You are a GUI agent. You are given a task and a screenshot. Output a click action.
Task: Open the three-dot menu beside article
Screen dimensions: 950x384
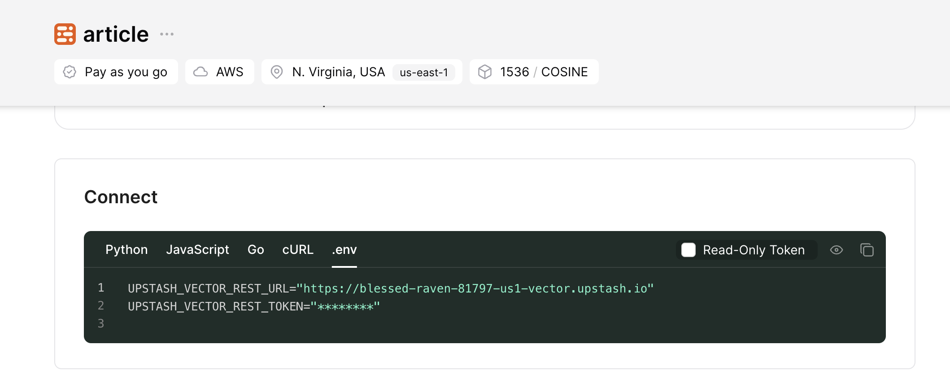pyautogui.click(x=167, y=34)
